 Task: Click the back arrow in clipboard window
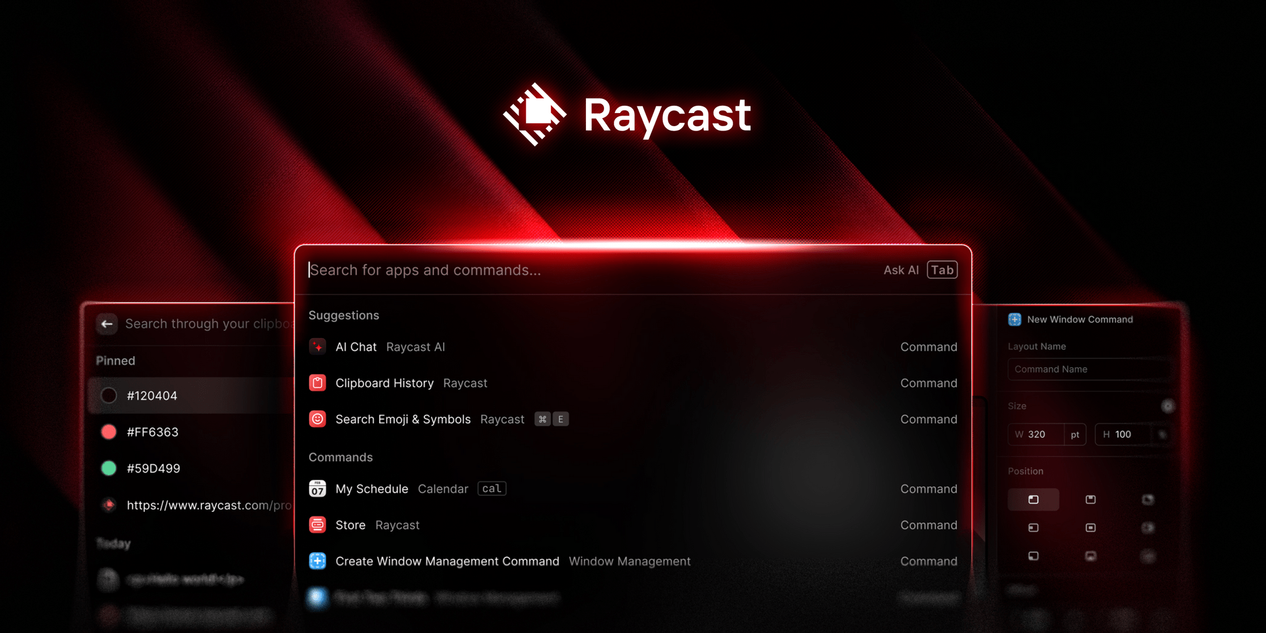(x=107, y=324)
